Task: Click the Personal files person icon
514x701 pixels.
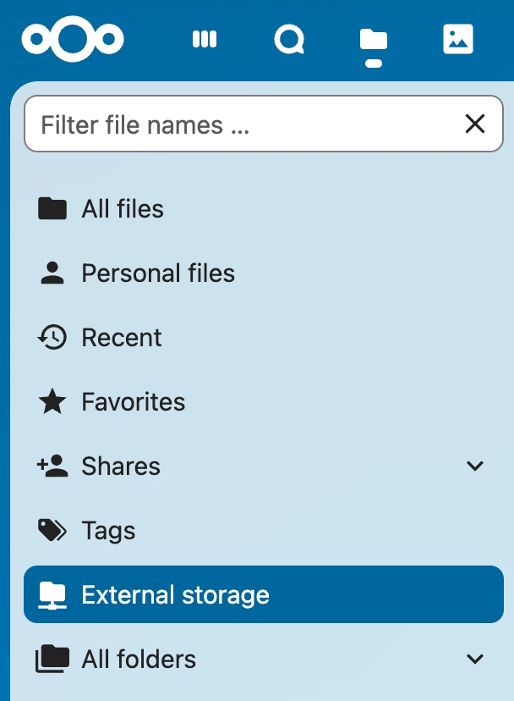Action: 52,273
